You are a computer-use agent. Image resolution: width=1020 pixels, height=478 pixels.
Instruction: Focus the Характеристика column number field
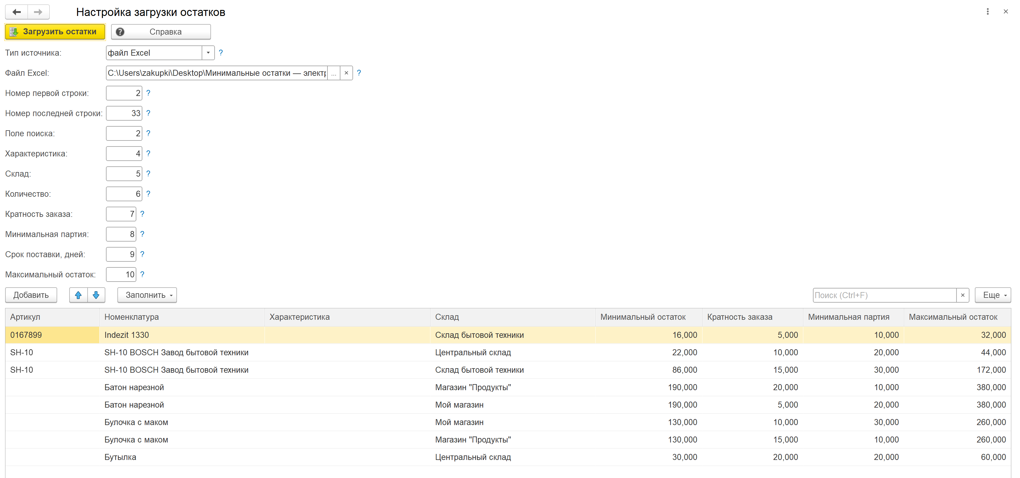pyautogui.click(x=124, y=153)
